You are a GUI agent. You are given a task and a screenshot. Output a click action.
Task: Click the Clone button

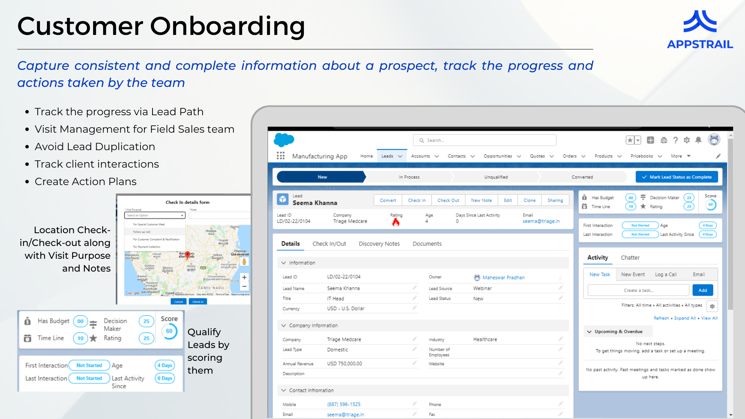click(529, 200)
